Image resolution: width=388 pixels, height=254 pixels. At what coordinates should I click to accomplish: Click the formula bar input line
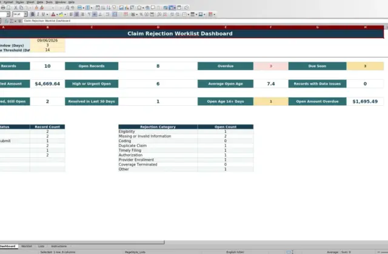204,21
